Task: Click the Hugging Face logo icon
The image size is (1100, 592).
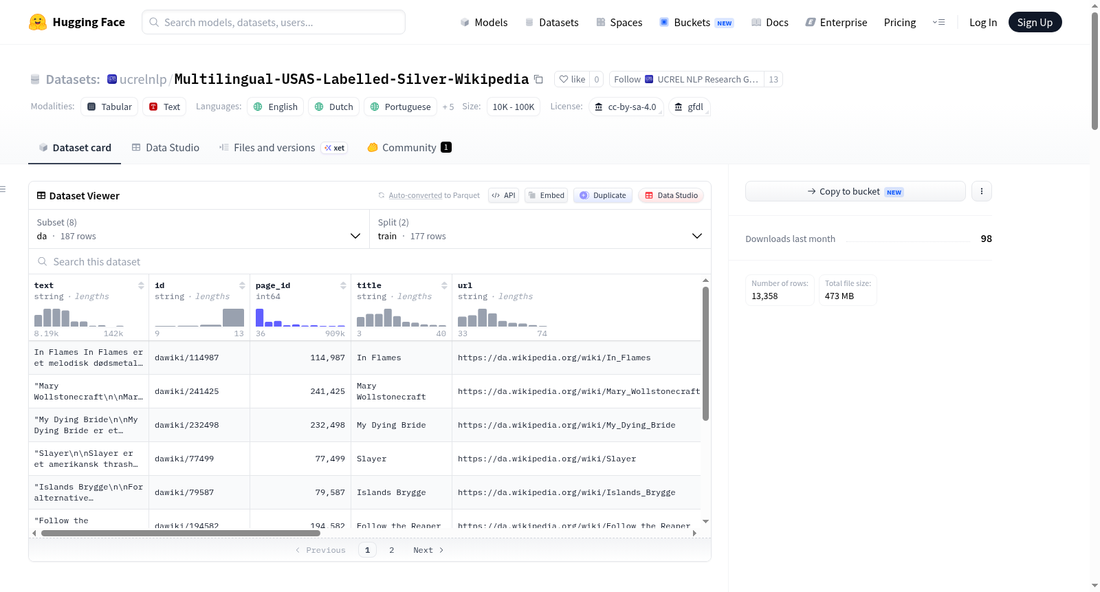Action: tap(38, 22)
